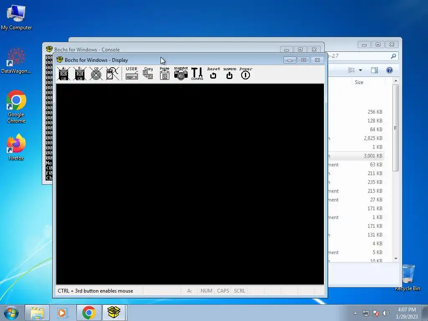Select the 27 KB file row
428x321 pixels.
coord(356,200)
